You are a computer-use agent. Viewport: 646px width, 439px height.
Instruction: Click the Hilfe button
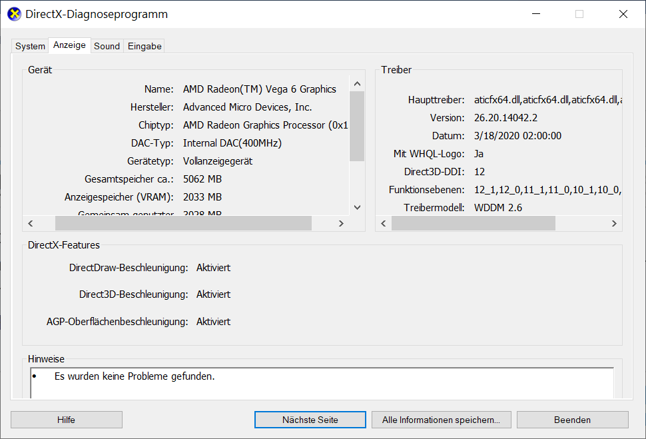tap(67, 420)
